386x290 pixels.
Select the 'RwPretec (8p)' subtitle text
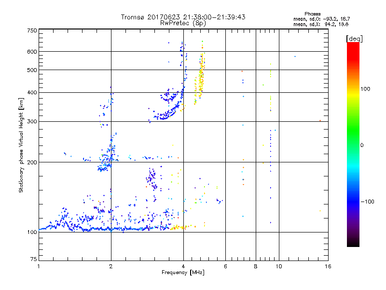coord(183,23)
